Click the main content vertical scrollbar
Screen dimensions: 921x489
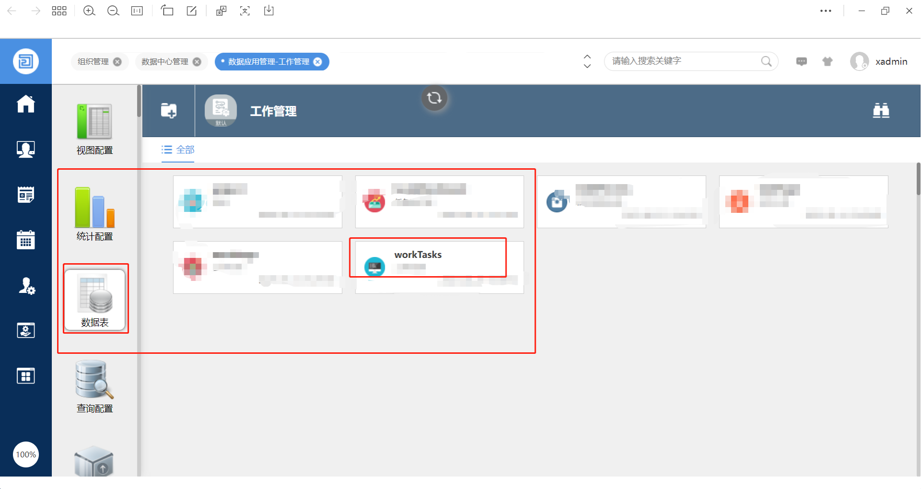(x=918, y=179)
